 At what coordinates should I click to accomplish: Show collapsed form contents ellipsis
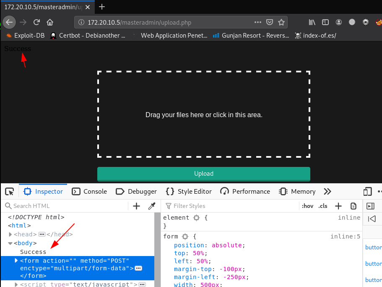point(138,268)
